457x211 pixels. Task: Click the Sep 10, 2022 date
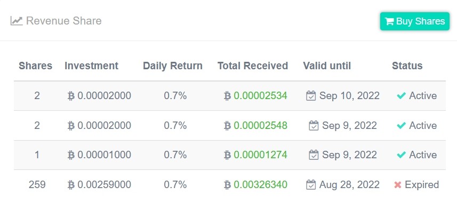pyautogui.click(x=349, y=96)
